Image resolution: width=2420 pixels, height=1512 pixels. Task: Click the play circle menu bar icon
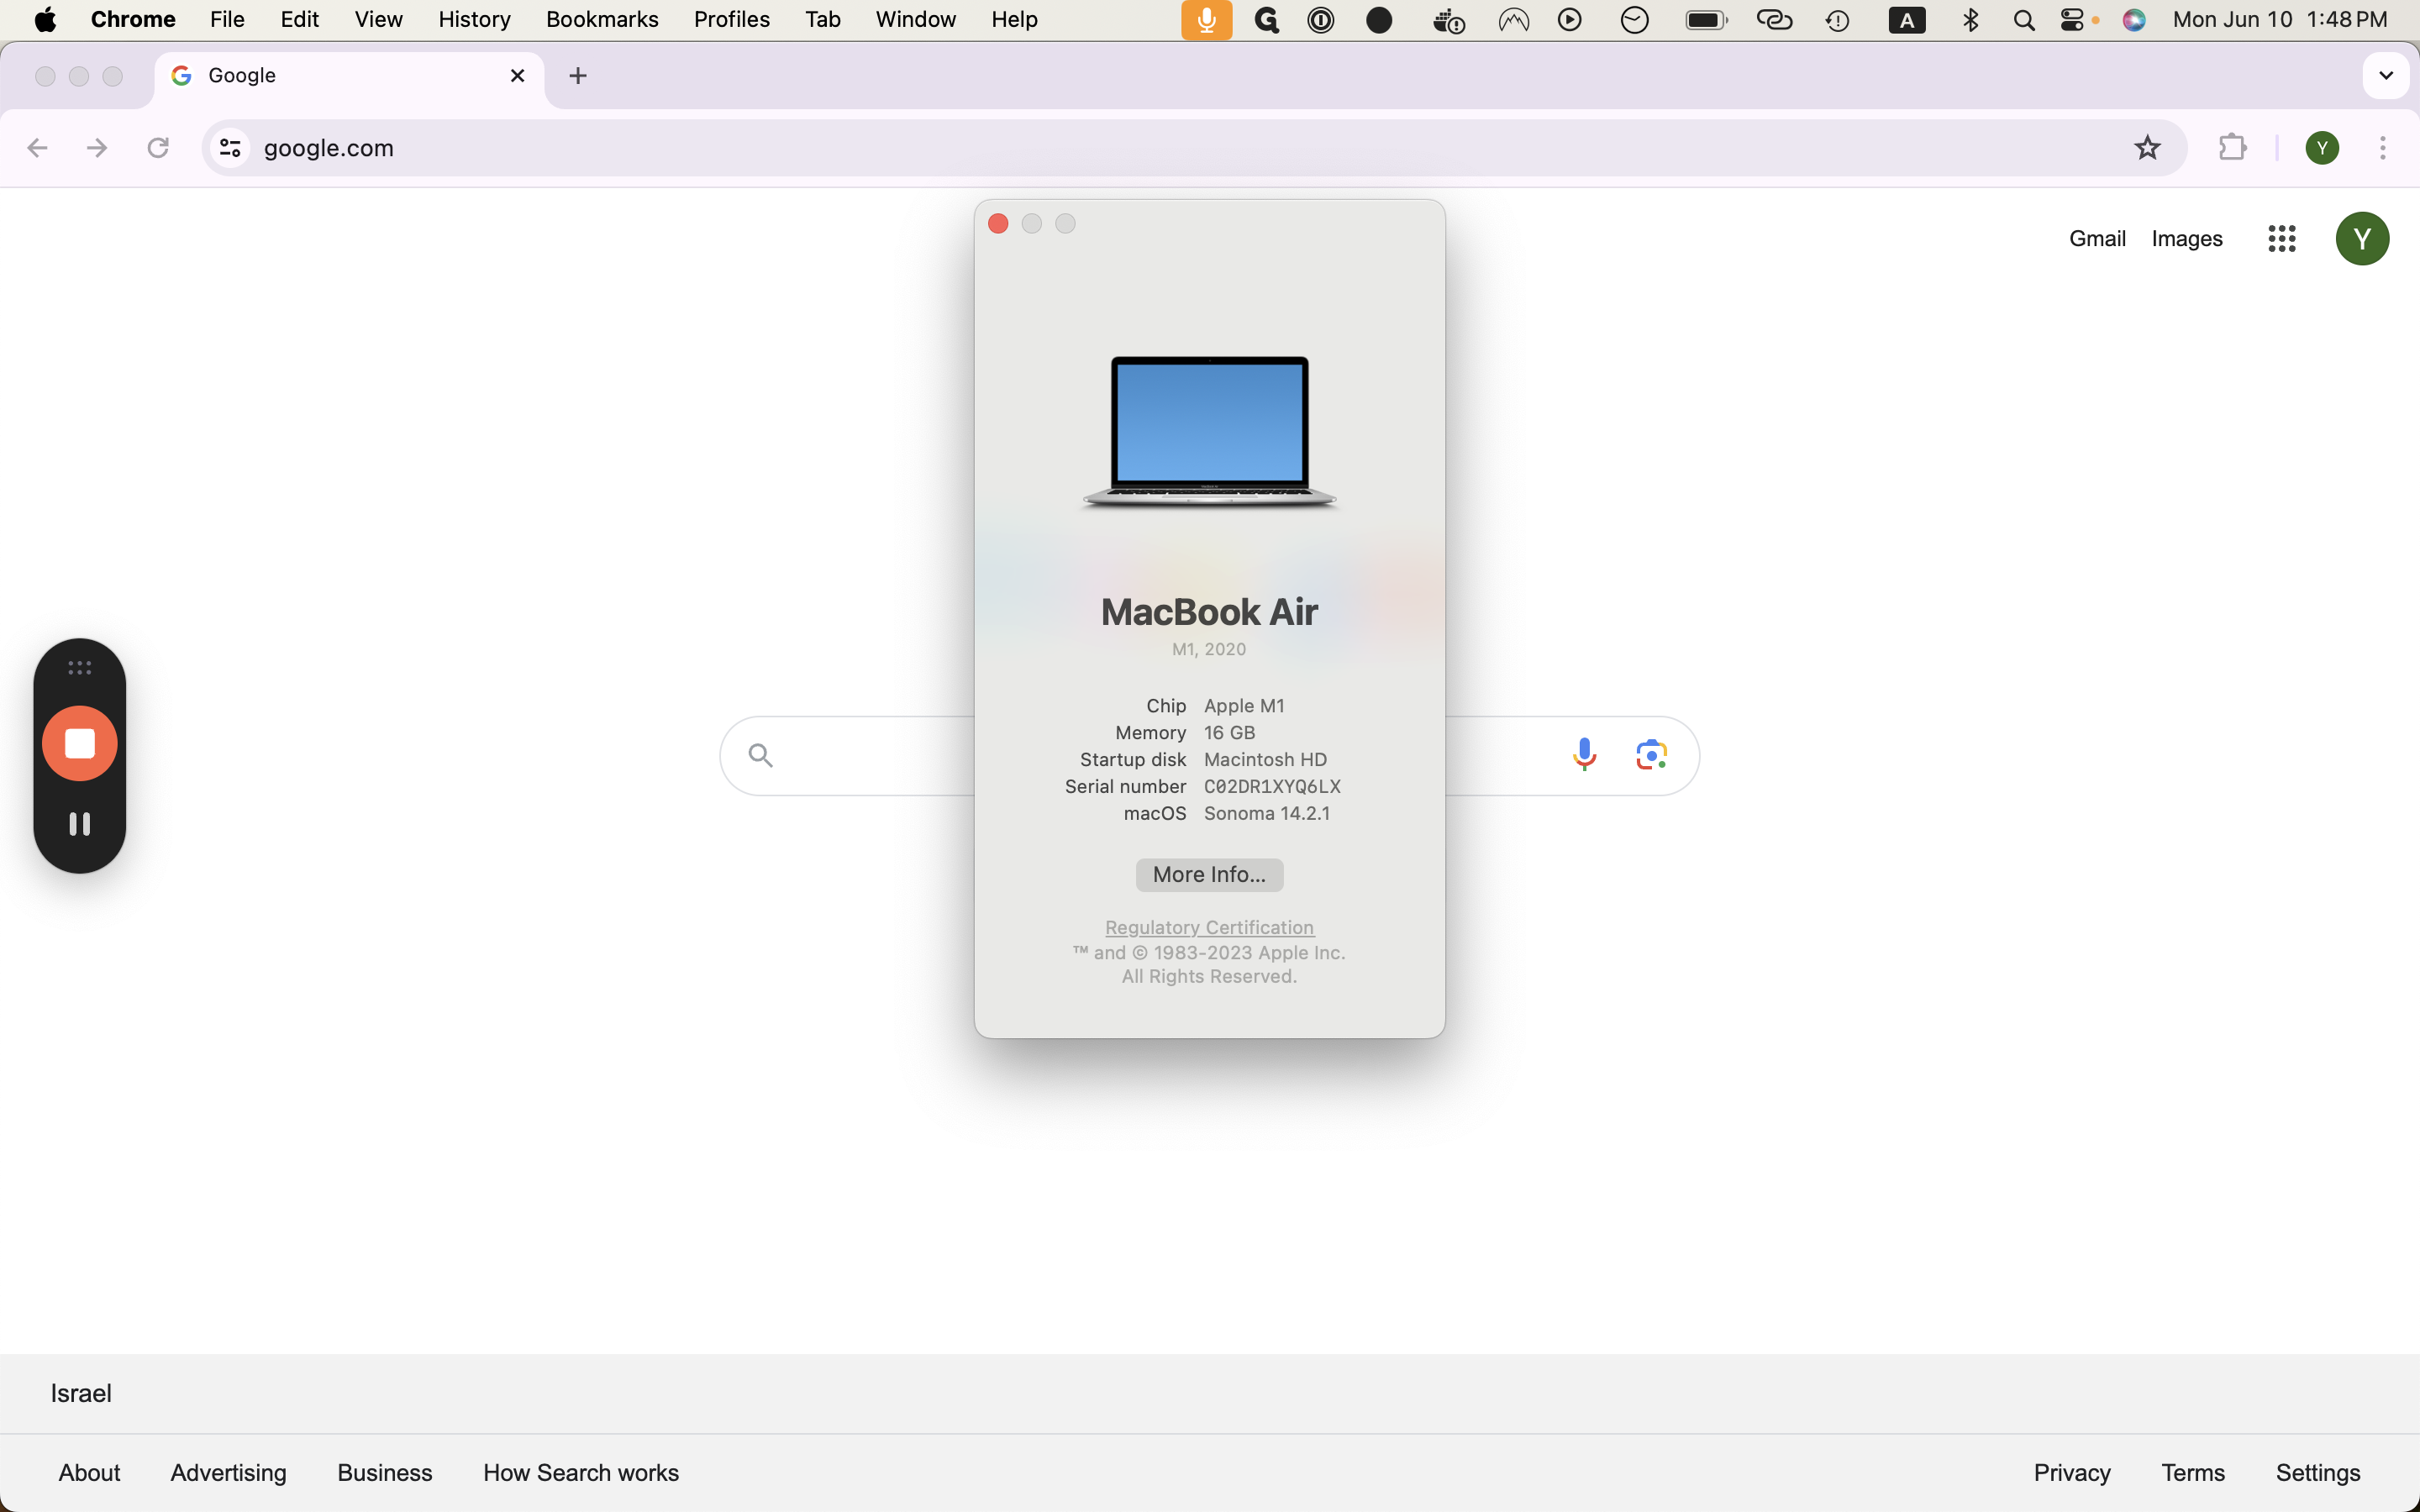pyautogui.click(x=1570, y=20)
